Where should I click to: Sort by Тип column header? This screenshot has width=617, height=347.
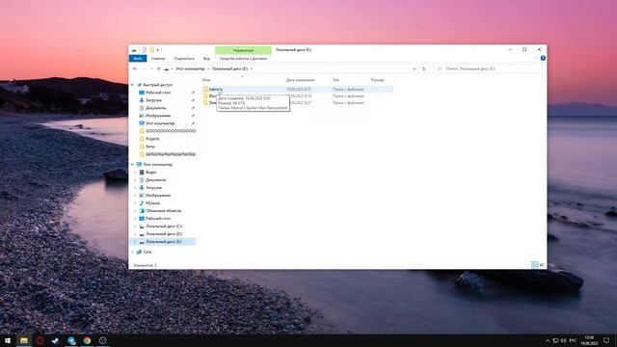click(x=335, y=80)
